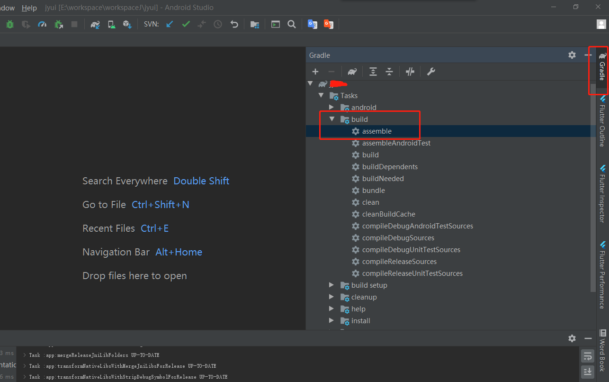
Task: Toggle soft-wrap in the run output panel
Action: pyautogui.click(x=587, y=356)
